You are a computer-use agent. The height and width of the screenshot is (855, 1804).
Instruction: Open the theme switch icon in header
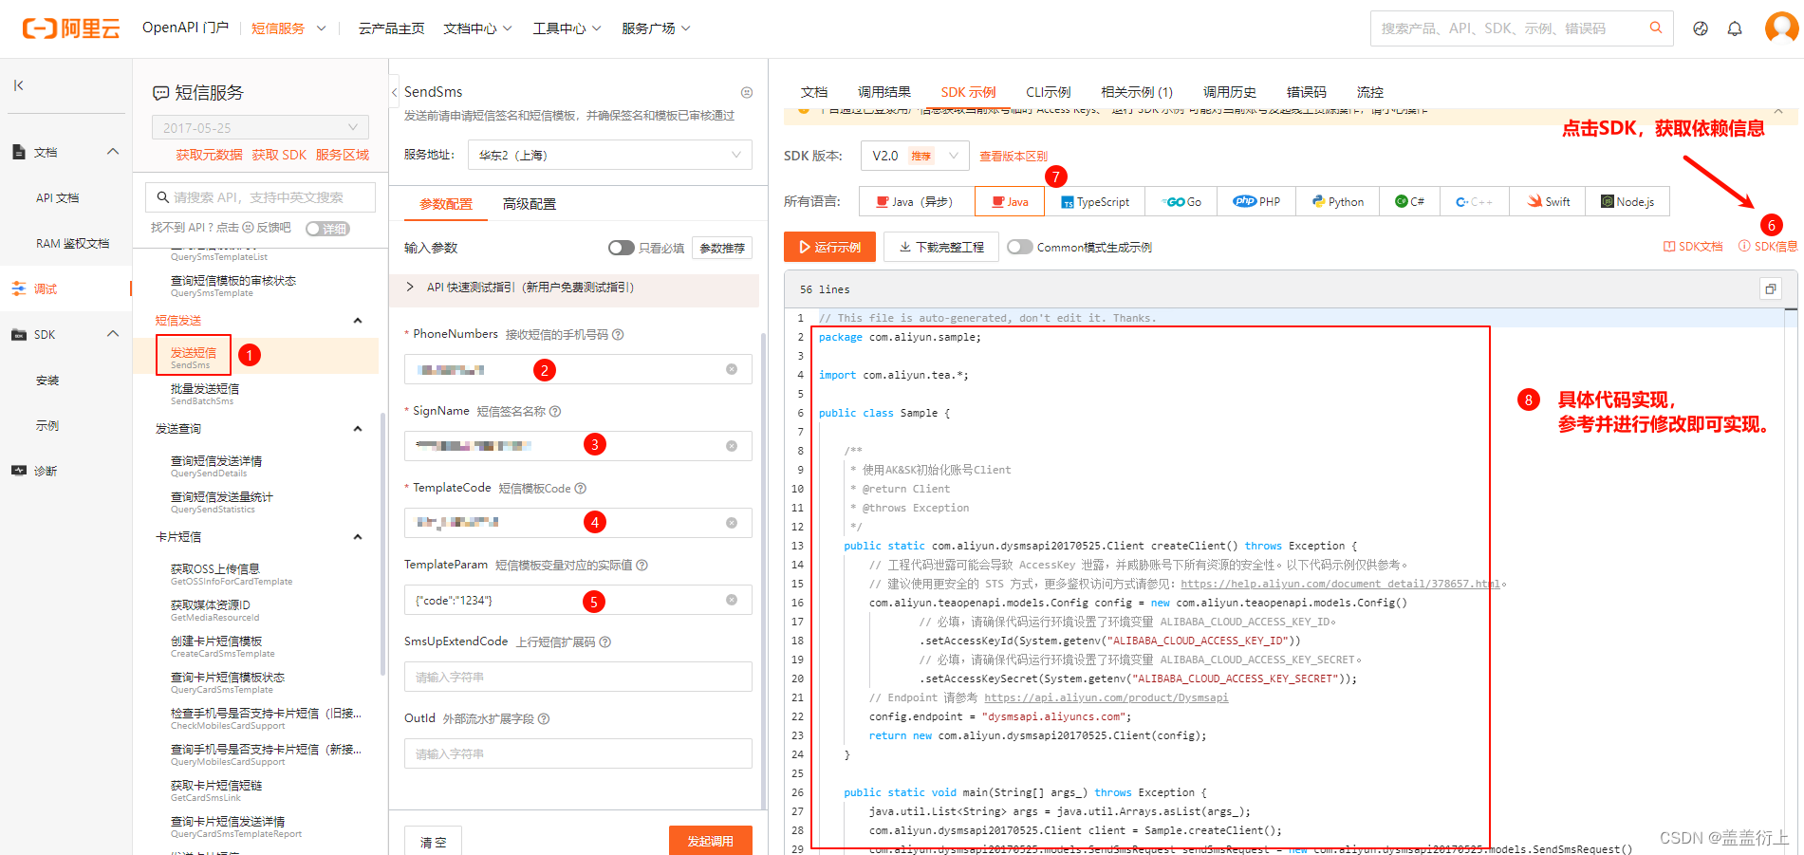pyautogui.click(x=1701, y=28)
